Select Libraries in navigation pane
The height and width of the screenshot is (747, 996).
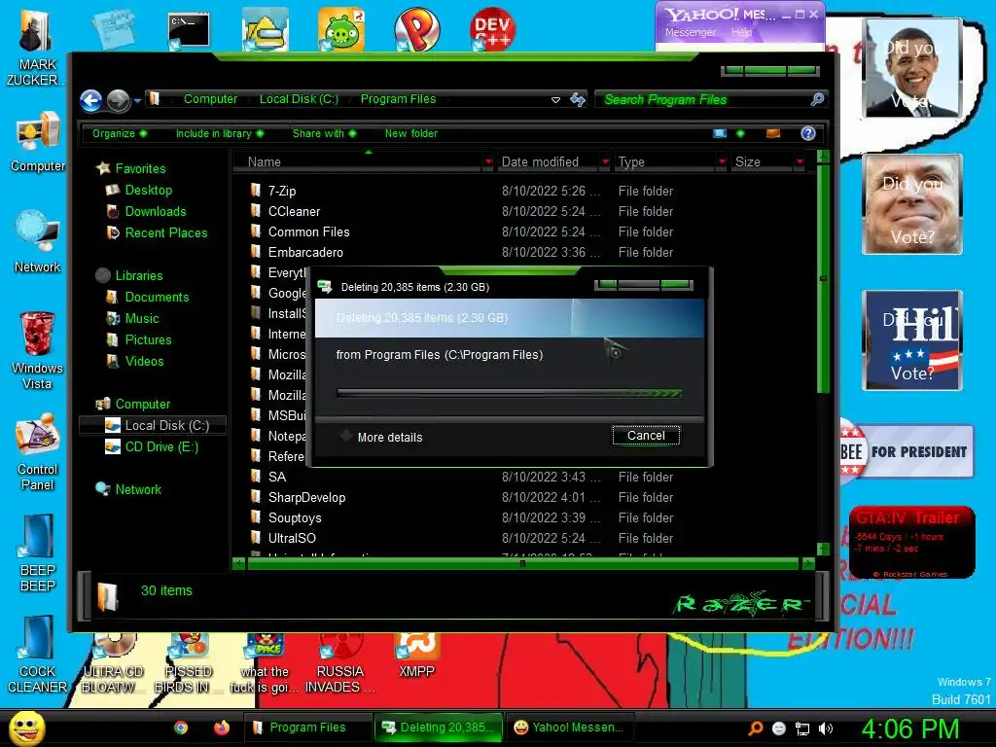(x=139, y=275)
